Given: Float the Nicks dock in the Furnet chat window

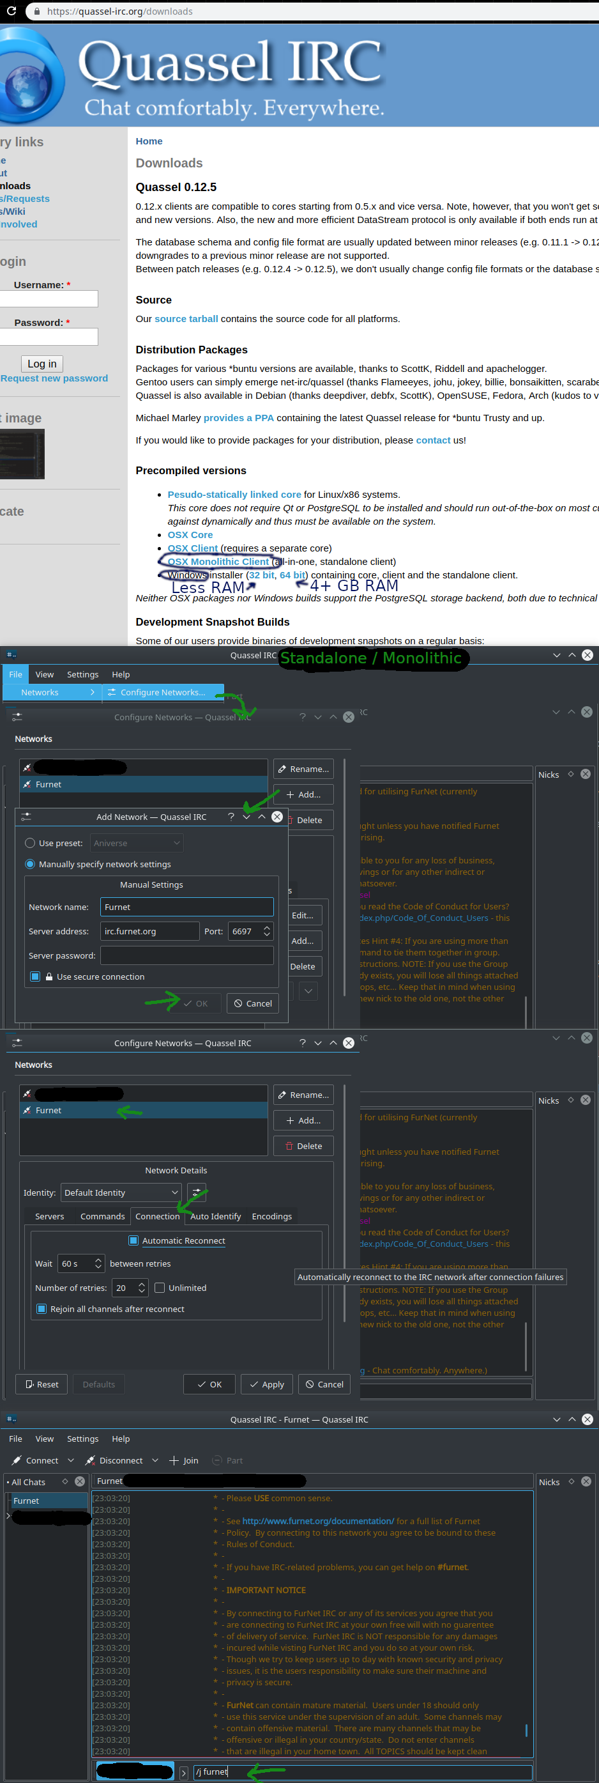Looking at the screenshot, I should (572, 1481).
